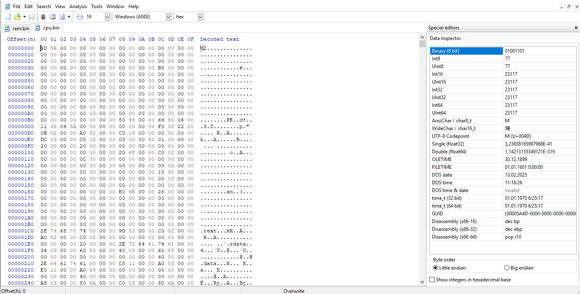
Task: Open the Help menu
Action: [133, 7]
